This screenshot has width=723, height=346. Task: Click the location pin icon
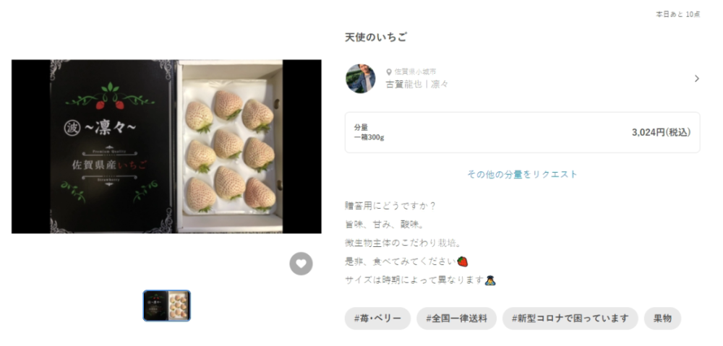(389, 72)
